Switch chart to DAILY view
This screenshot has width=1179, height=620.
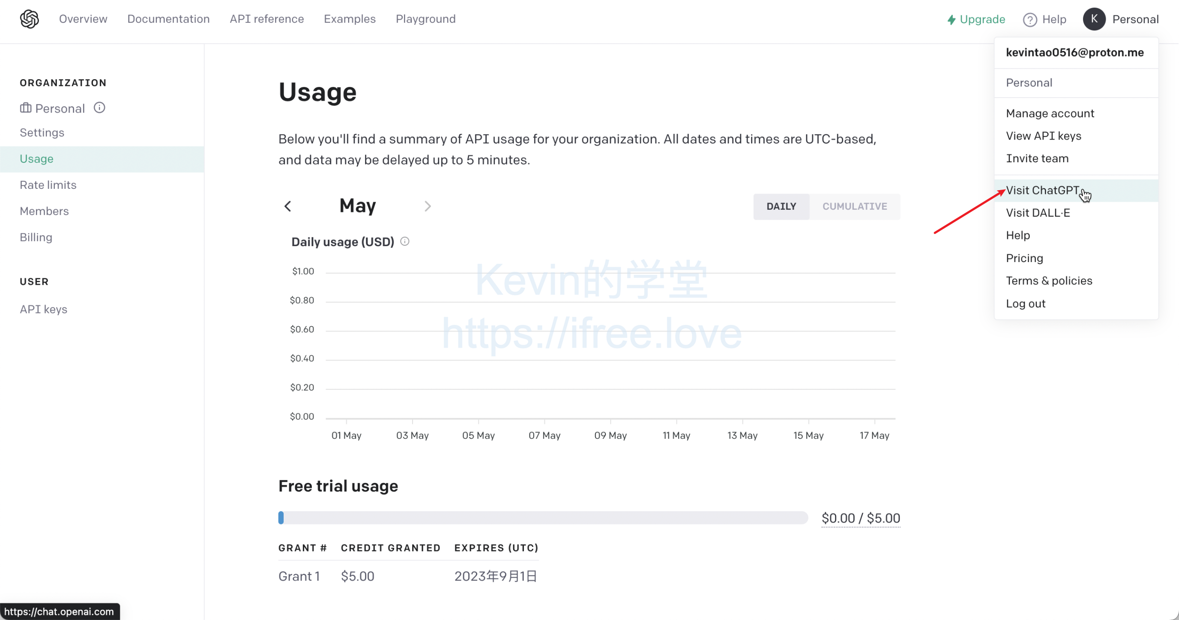click(781, 206)
